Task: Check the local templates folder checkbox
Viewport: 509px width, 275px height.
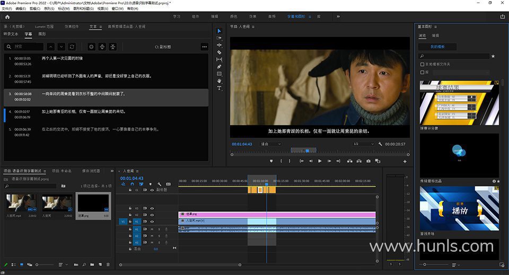Action: 423,64
